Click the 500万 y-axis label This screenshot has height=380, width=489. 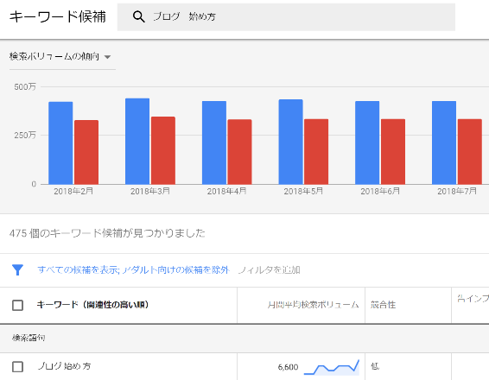pyautogui.click(x=25, y=87)
